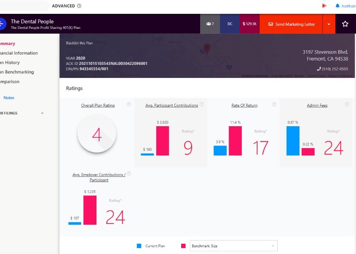The image size is (356, 254).
Task: Click the help icon beside ADVANCED
Action: tap(79, 6)
